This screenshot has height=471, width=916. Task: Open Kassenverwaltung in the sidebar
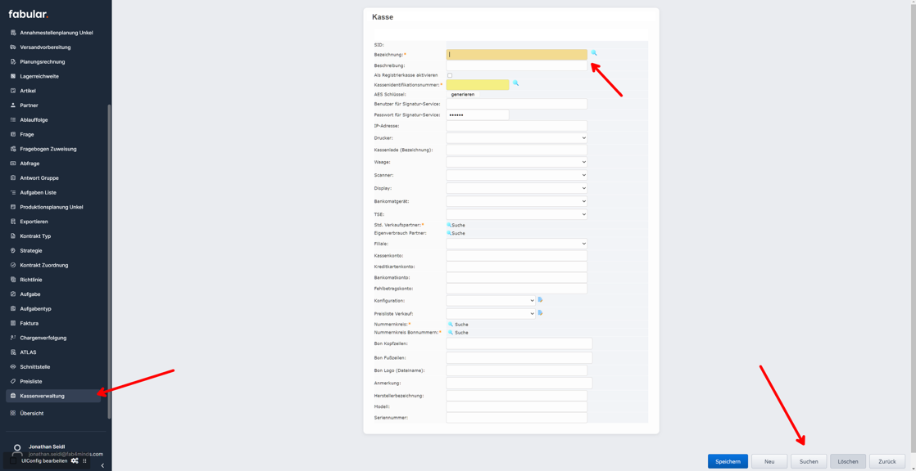pyautogui.click(x=42, y=396)
